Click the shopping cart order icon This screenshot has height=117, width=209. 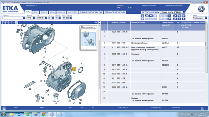click(x=169, y=19)
